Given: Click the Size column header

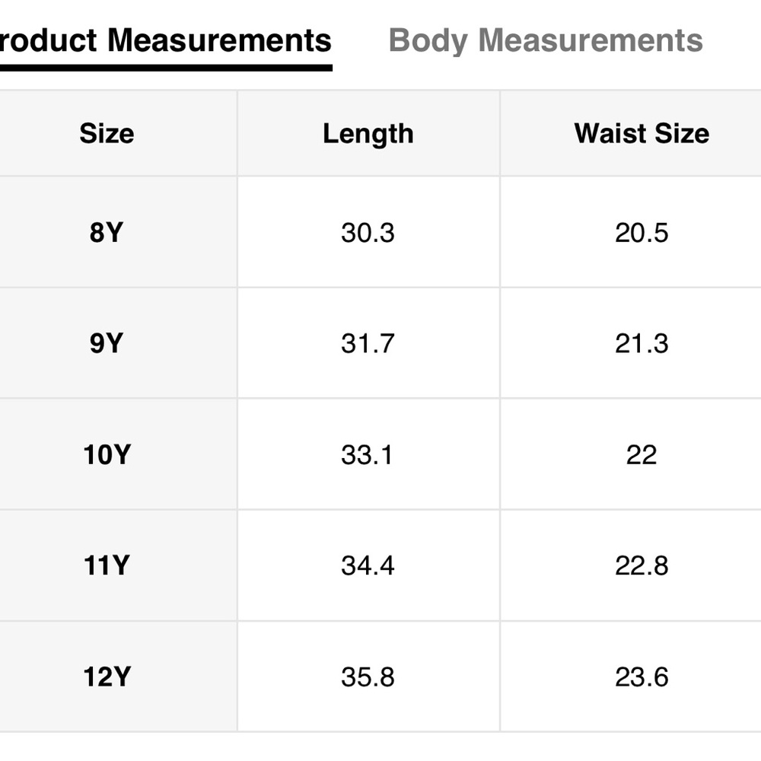Looking at the screenshot, I should coord(107,133).
